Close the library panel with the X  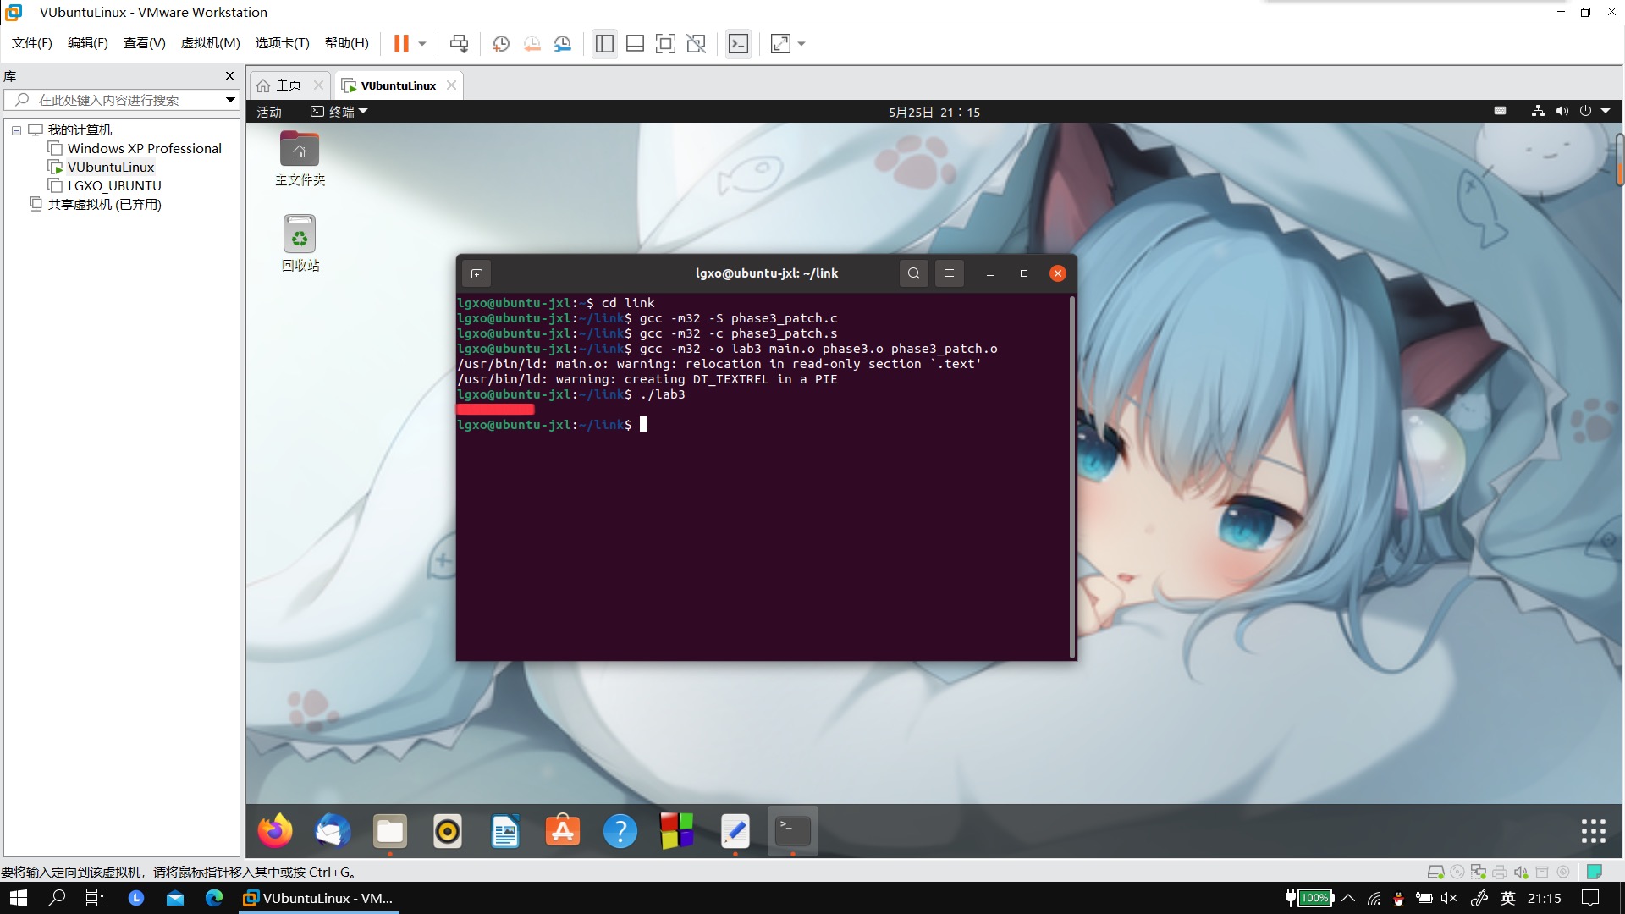(229, 76)
